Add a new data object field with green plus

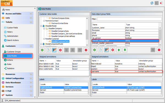coord(95,50)
